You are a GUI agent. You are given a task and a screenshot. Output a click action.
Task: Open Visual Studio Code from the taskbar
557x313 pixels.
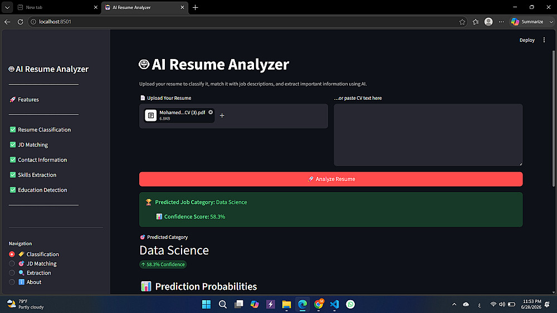[334, 304]
